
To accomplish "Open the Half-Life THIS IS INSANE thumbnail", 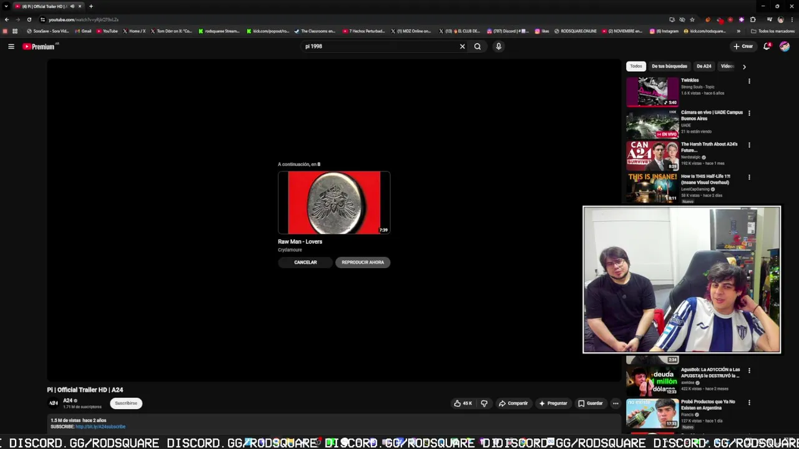I will coord(652,187).
